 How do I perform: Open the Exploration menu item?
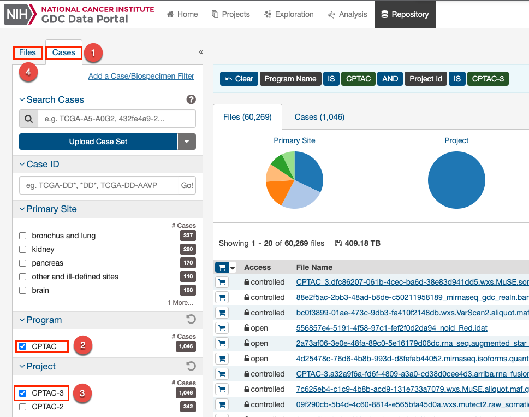tap(289, 14)
